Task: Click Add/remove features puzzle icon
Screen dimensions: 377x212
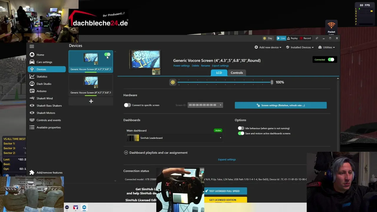Action: 32,173
